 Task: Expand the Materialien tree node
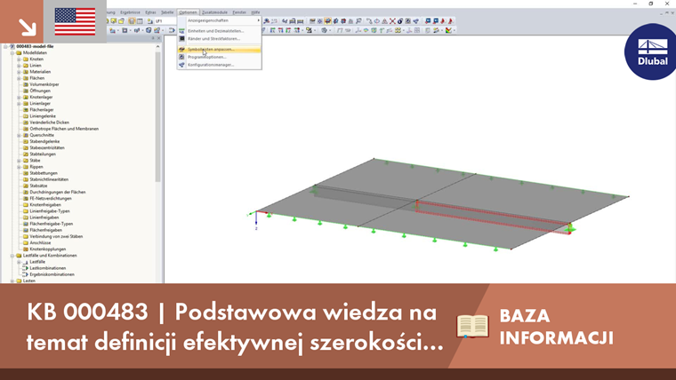pos(19,72)
